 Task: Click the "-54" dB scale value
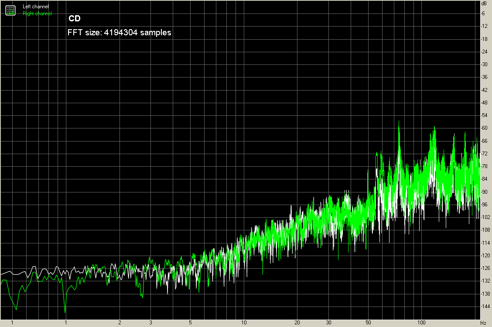(484, 115)
